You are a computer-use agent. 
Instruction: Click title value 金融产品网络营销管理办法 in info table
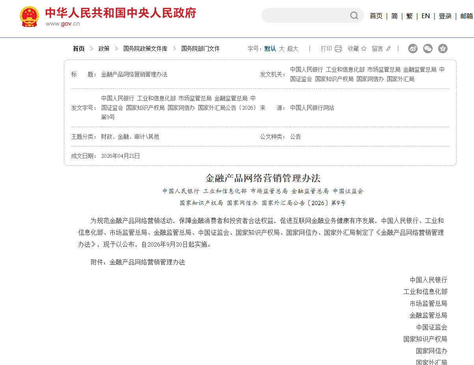point(134,74)
